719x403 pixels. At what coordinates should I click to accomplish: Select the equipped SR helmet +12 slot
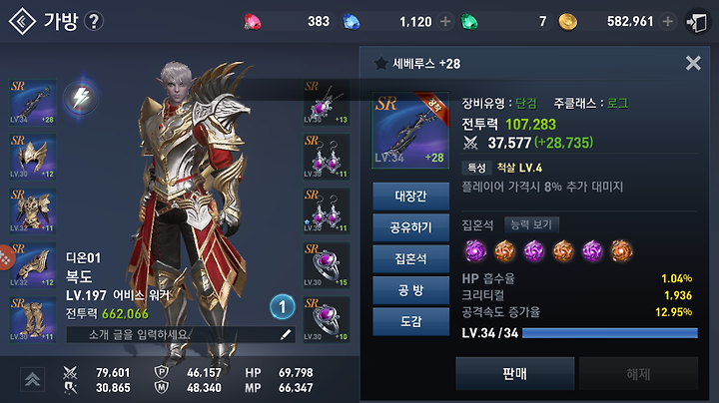pyautogui.click(x=33, y=157)
